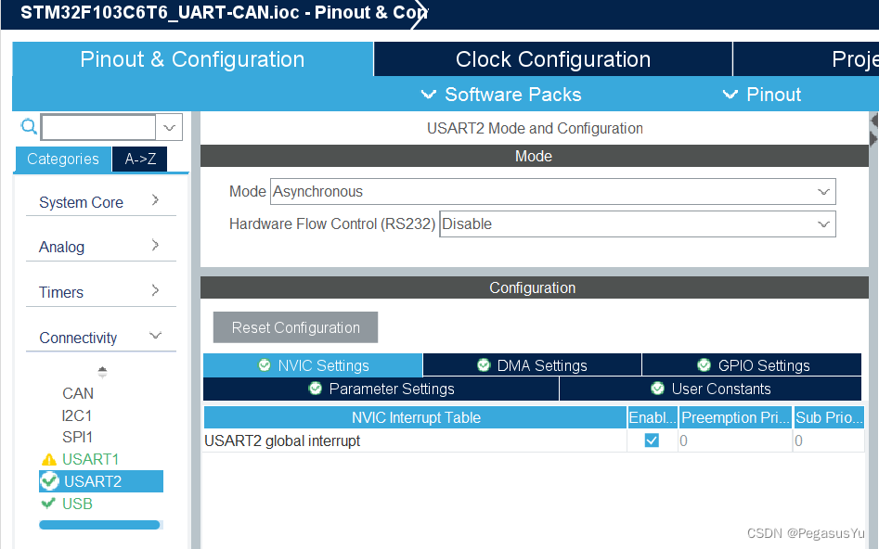Screen dimensions: 879x549
Task: Open the search box dropdown arrow
Action: (x=169, y=127)
